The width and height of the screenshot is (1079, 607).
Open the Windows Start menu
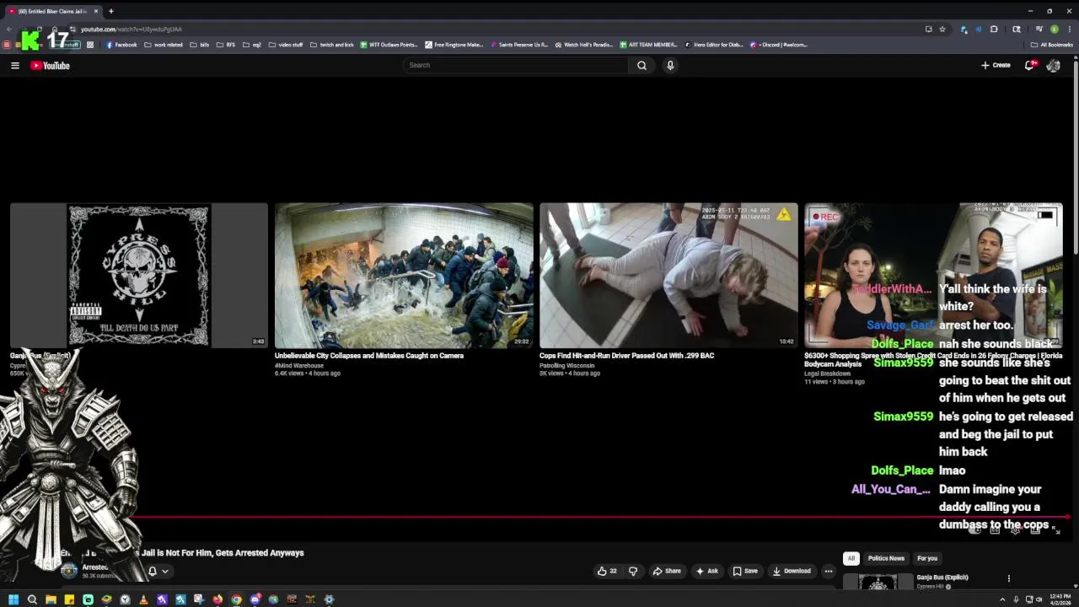coord(13,599)
